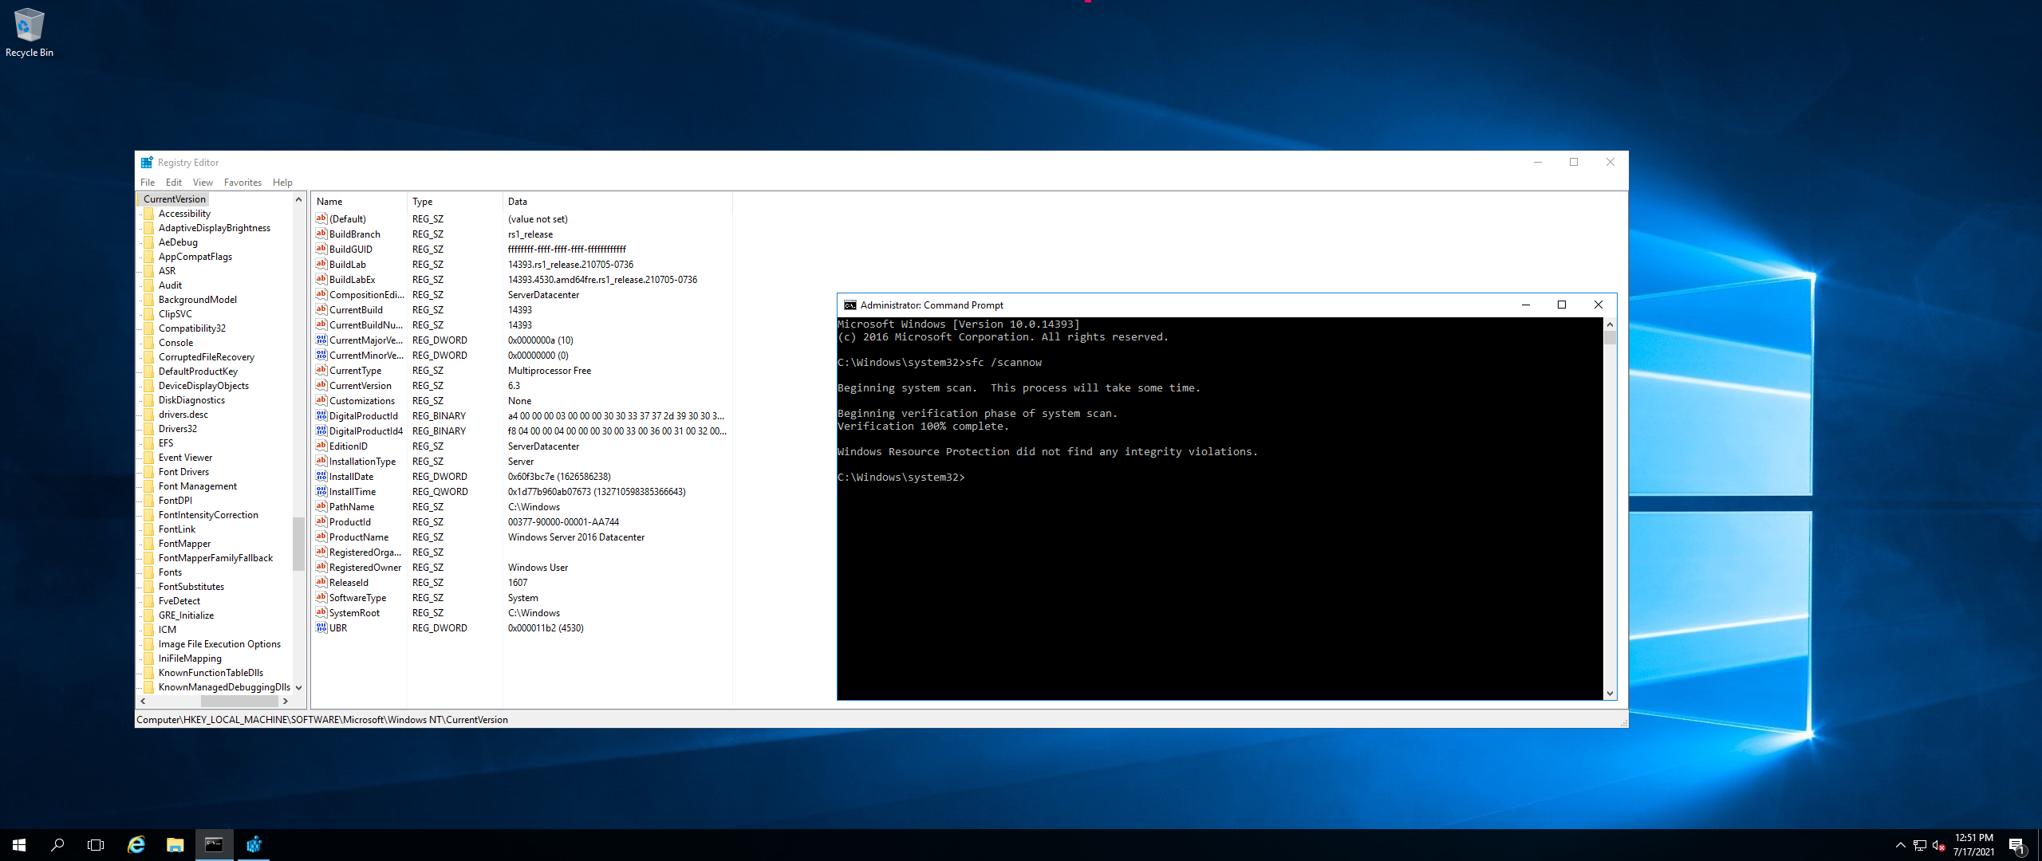Minimize the Command Prompt window
2042x861 pixels.
(x=1526, y=305)
